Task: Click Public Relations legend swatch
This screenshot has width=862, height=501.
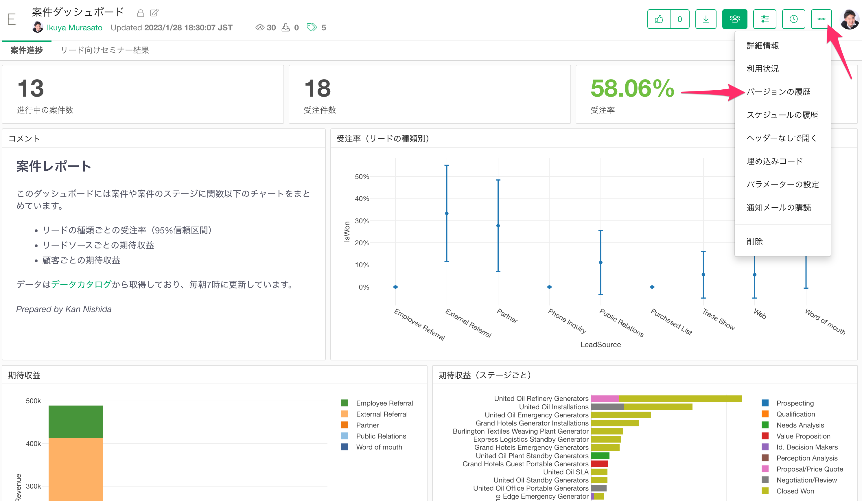Action: pyautogui.click(x=345, y=436)
